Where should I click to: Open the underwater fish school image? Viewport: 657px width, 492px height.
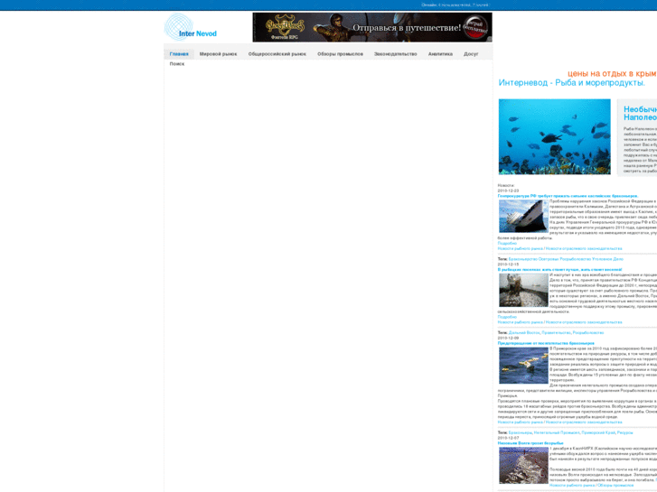coord(554,136)
